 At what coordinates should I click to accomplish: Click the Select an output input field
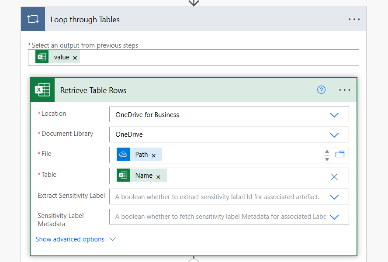(x=218, y=58)
